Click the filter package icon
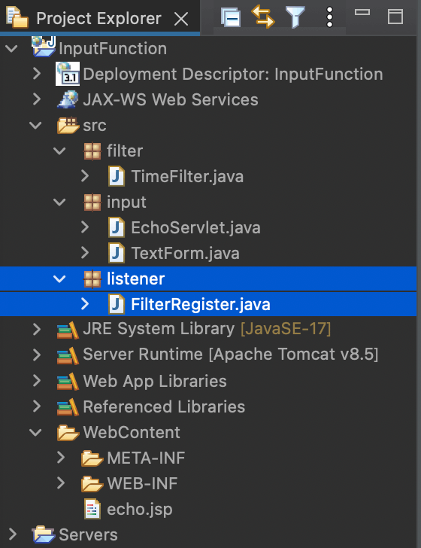421x548 pixels. pyautogui.click(x=92, y=151)
